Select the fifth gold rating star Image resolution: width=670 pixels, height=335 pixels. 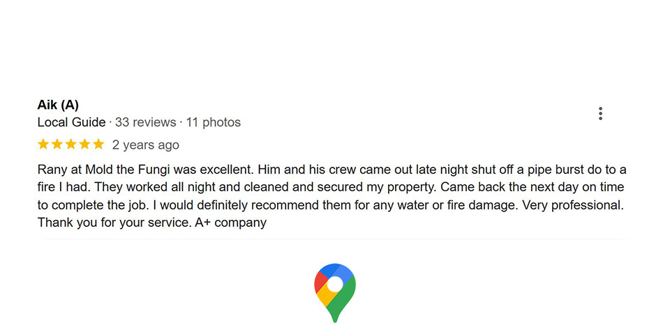coord(98,144)
